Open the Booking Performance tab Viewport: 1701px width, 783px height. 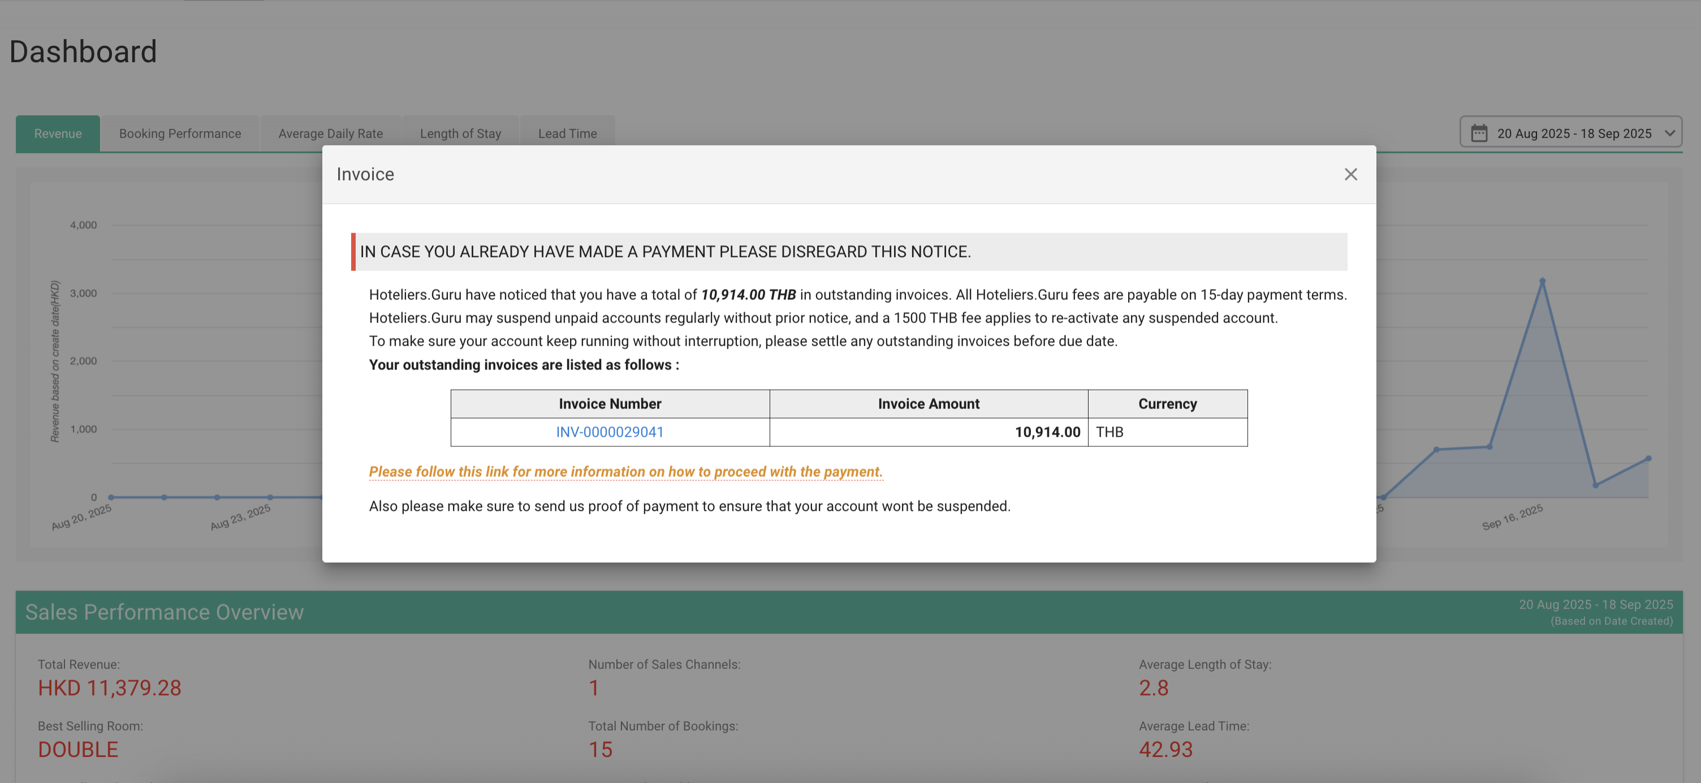pyautogui.click(x=180, y=133)
